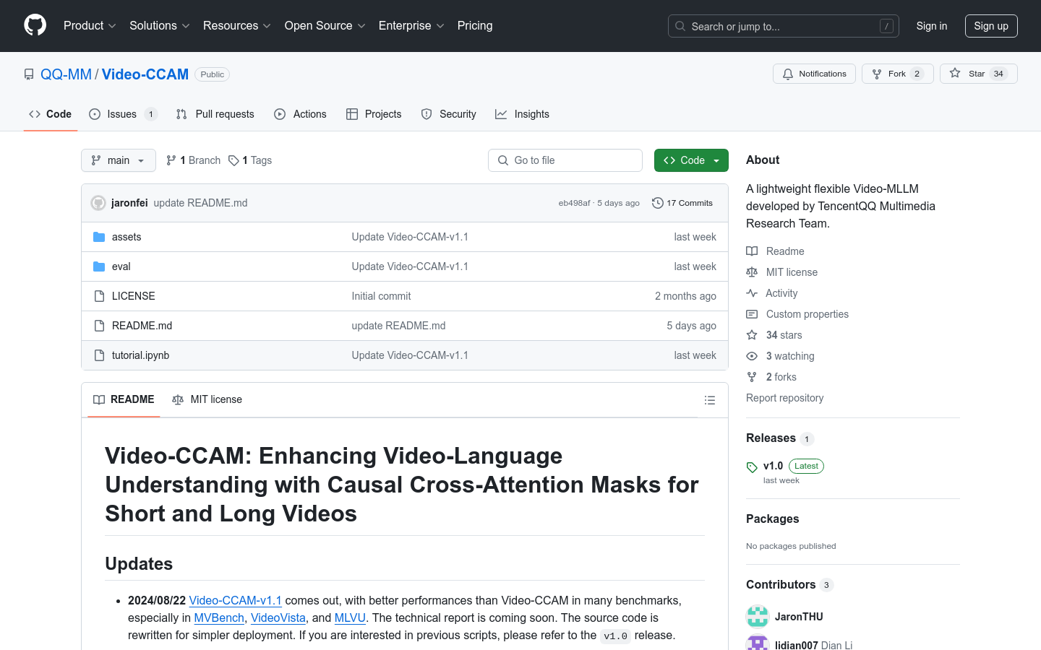Select the MIT license tab

tap(207, 399)
